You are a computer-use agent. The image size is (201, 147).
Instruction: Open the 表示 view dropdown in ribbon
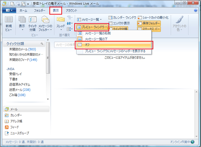22,24
